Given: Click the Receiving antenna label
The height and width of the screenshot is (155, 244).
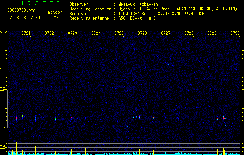Looking at the screenshot, I should coord(89,18).
